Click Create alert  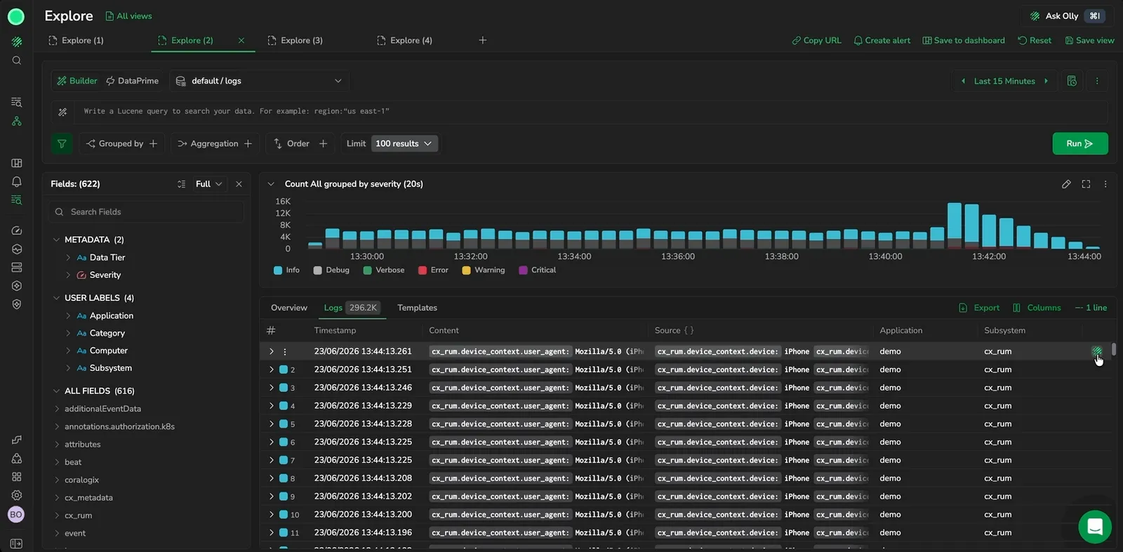(x=882, y=41)
